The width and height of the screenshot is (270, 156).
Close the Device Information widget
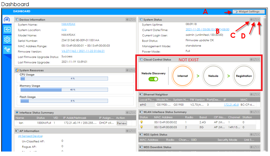coord(134,20)
